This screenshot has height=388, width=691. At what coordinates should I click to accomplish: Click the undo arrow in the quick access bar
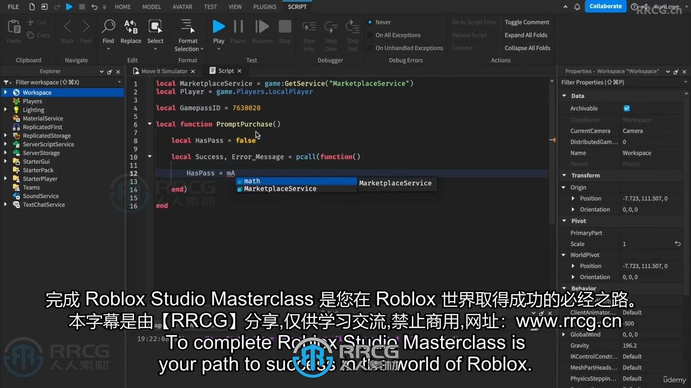click(94, 6)
